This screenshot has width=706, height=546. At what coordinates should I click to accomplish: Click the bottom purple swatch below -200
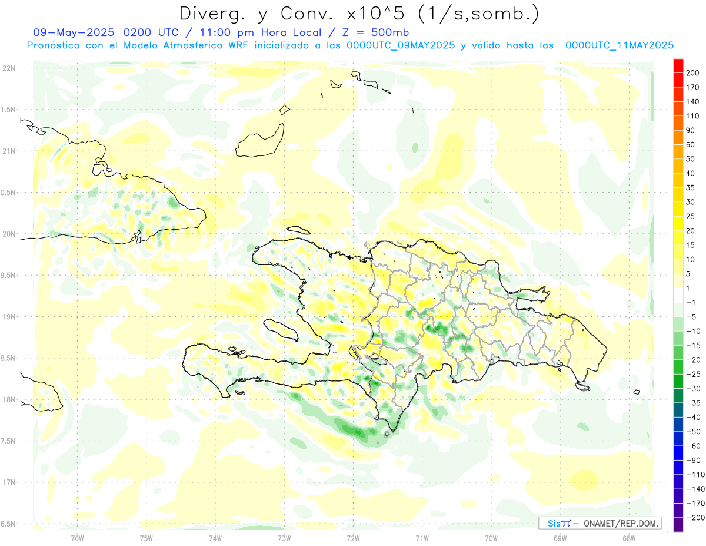pos(678,525)
